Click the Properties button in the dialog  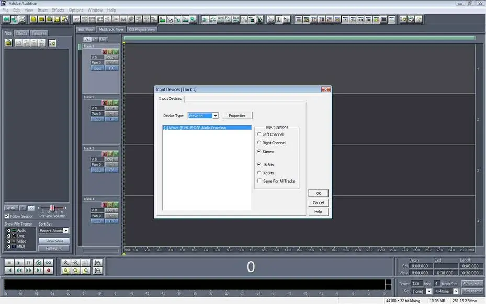coord(237,116)
